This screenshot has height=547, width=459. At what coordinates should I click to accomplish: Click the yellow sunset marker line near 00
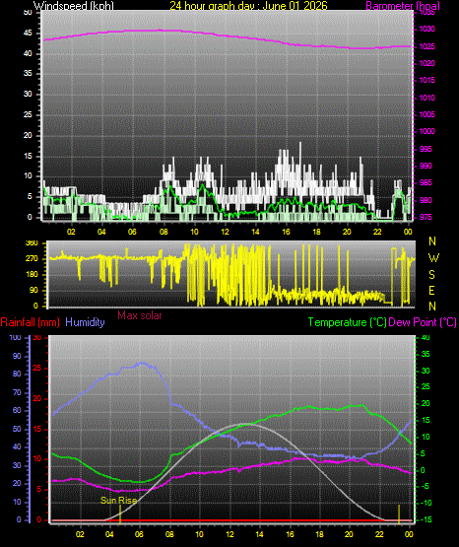399,514
